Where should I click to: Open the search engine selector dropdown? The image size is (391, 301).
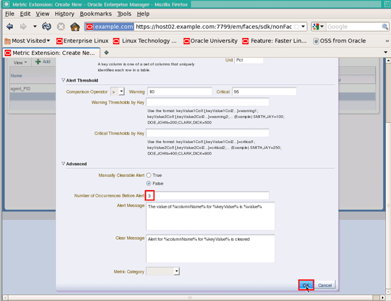pos(318,27)
